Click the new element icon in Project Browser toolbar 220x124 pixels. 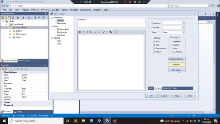click(13, 18)
